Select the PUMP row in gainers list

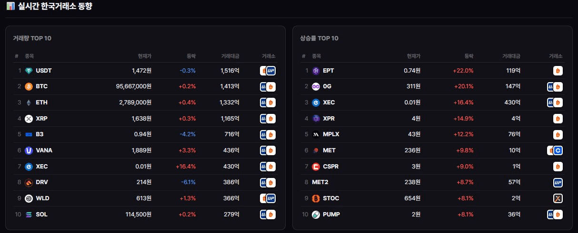pos(432,214)
